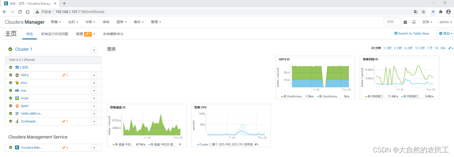Click the Oozie service icon

pos(17,98)
